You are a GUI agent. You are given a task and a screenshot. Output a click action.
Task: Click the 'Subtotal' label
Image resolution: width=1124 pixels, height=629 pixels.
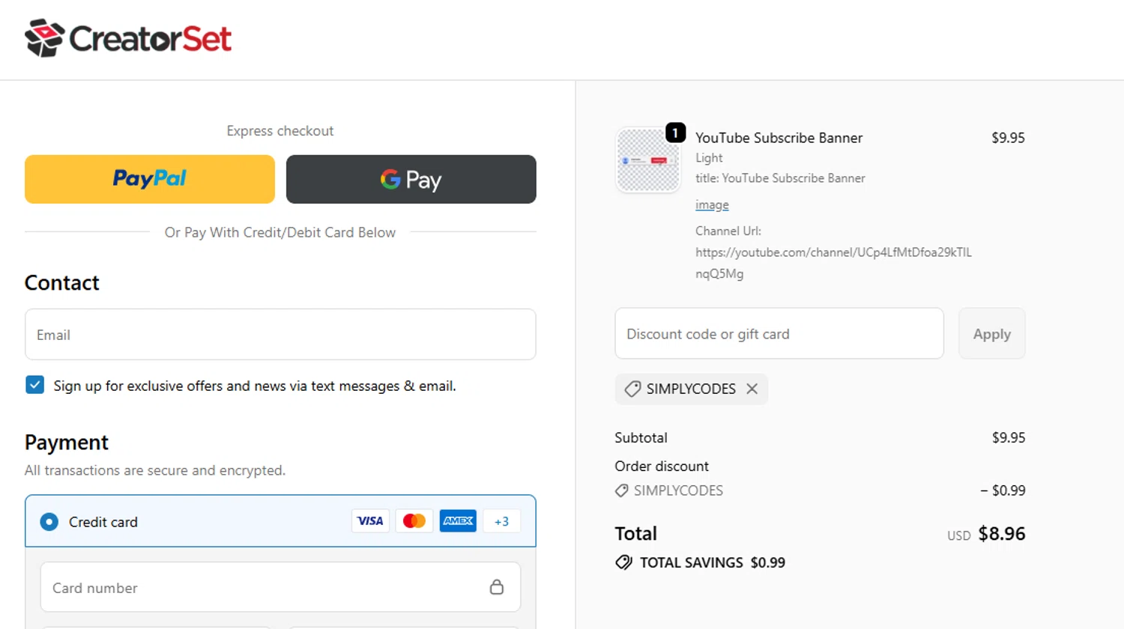coord(641,438)
